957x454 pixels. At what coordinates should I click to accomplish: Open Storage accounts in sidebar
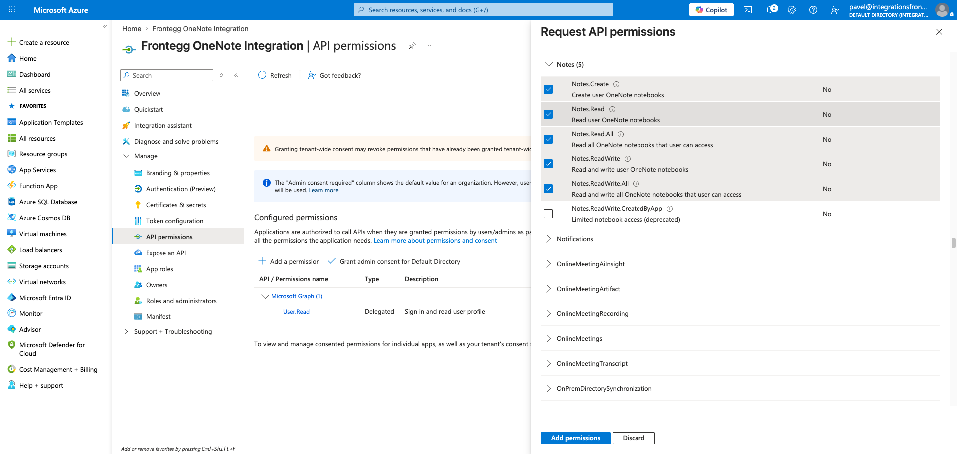44,266
